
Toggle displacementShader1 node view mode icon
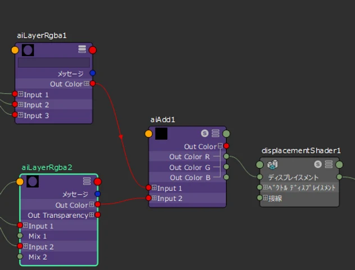(x=329, y=164)
